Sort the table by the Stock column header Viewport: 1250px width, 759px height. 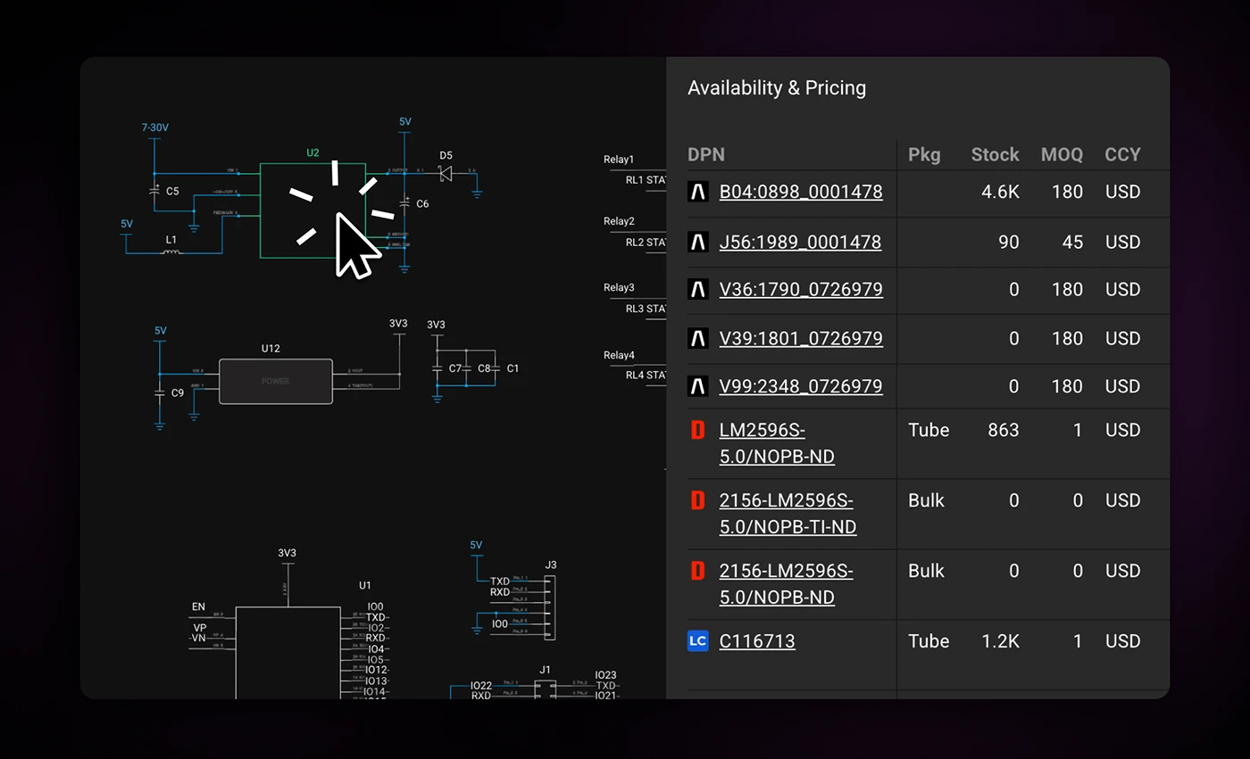(994, 154)
